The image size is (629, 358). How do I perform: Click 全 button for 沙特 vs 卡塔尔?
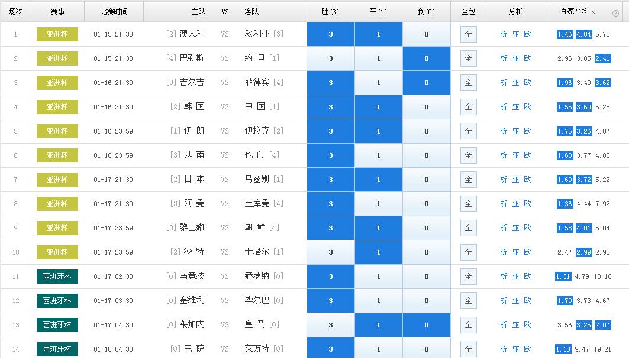point(468,252)
